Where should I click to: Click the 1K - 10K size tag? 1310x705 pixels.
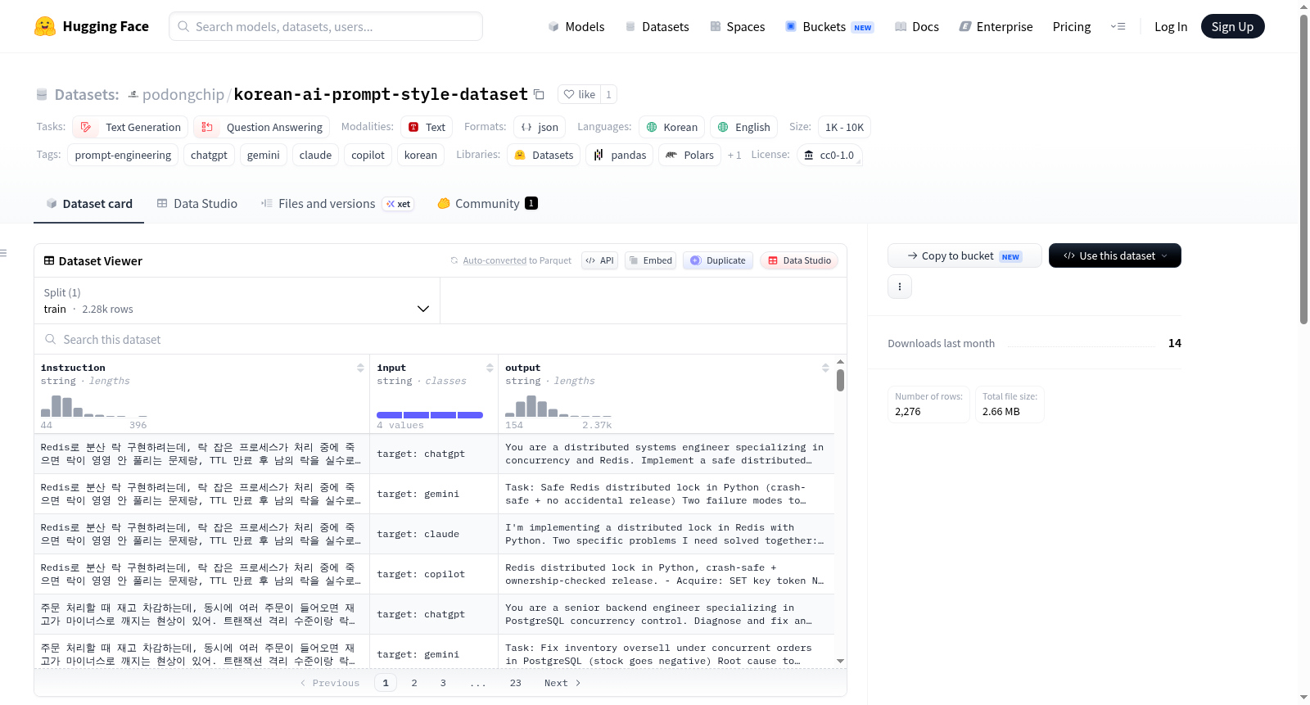pyautogui.click(x=844, y=127)
